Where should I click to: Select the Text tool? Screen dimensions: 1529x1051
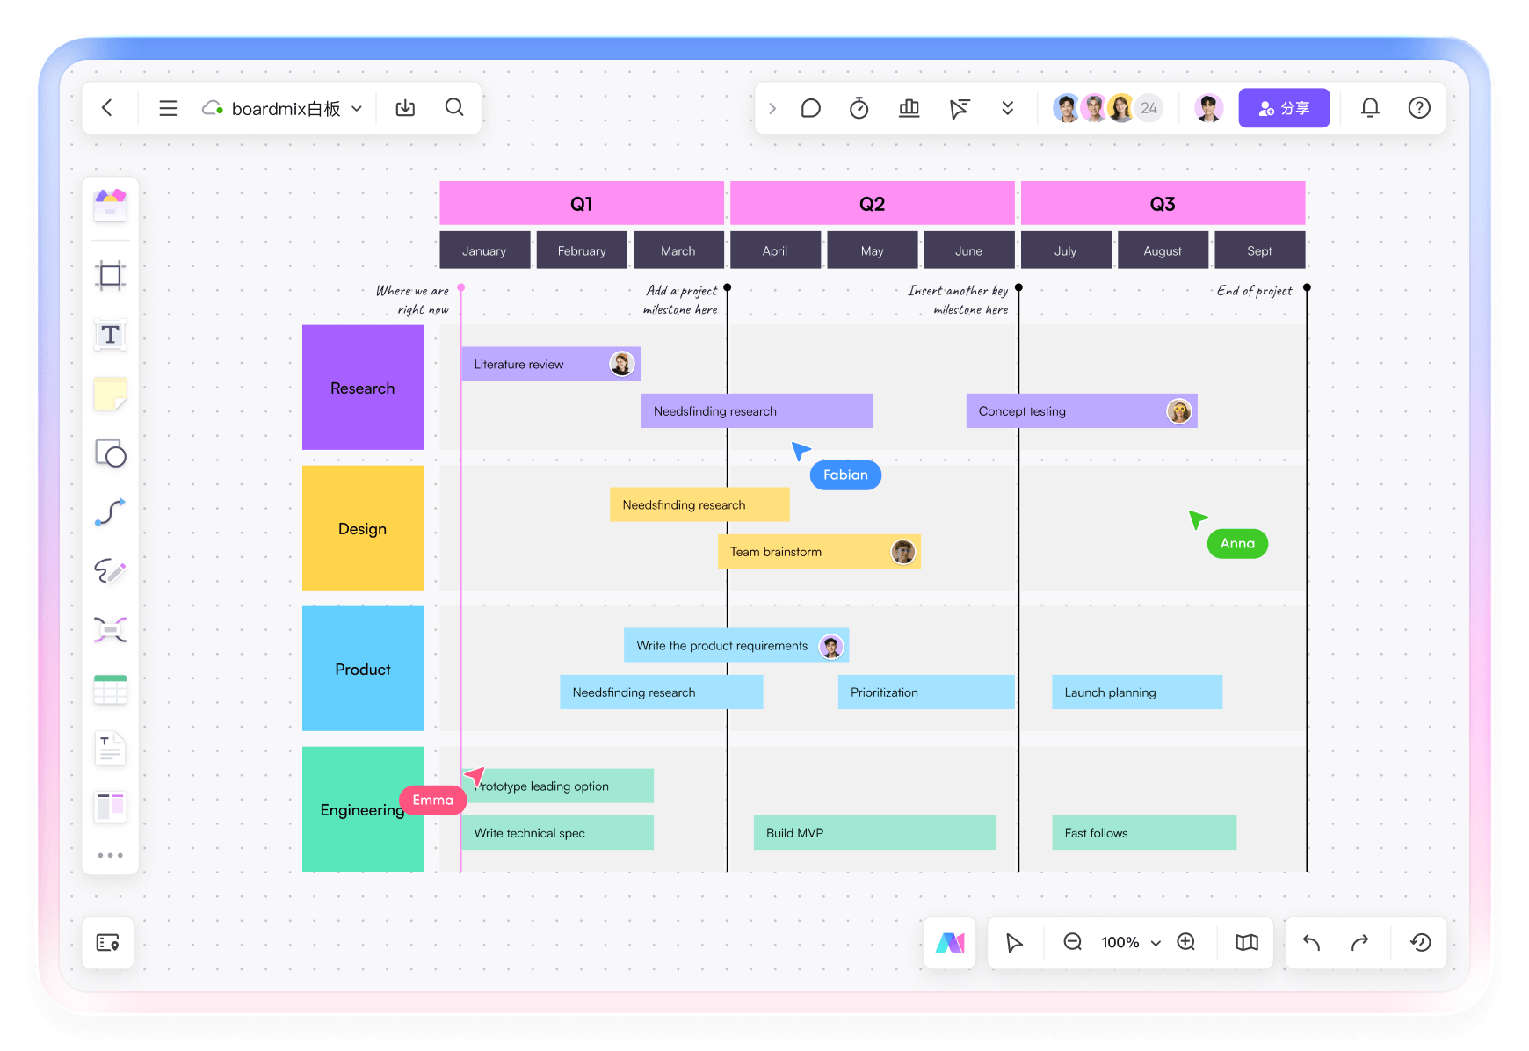110,335
